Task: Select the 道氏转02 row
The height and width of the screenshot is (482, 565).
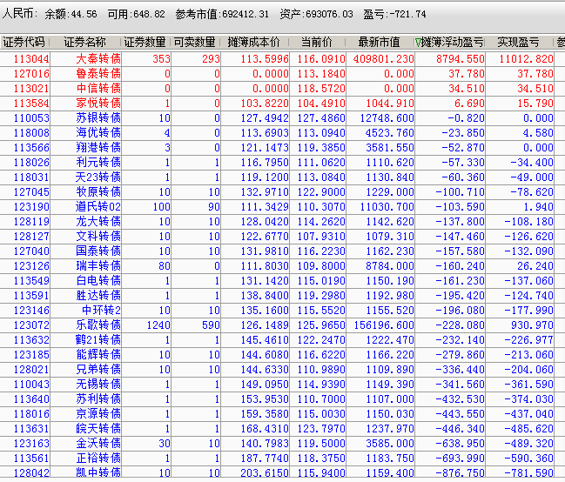Action: 282,206
